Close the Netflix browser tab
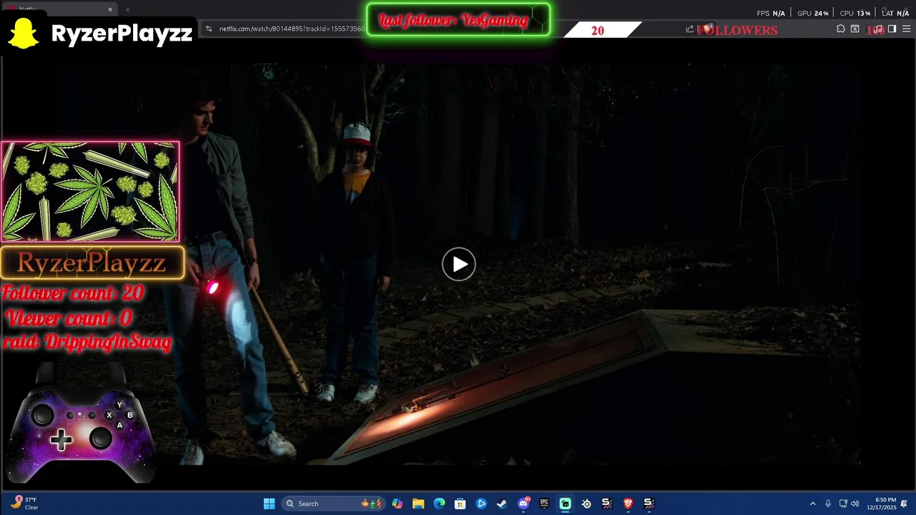 (110, 9)
